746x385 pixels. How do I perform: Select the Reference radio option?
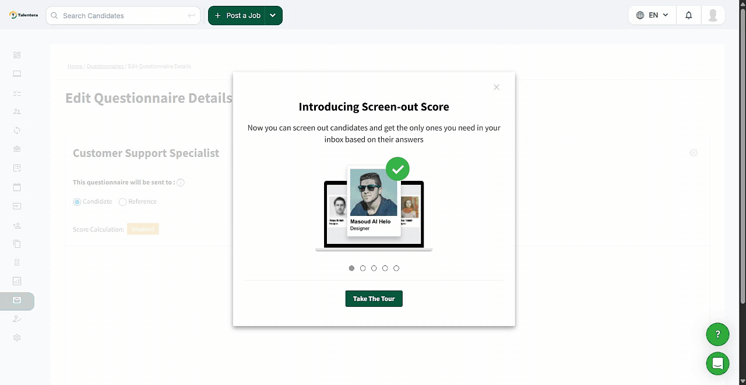click(122, 202)
